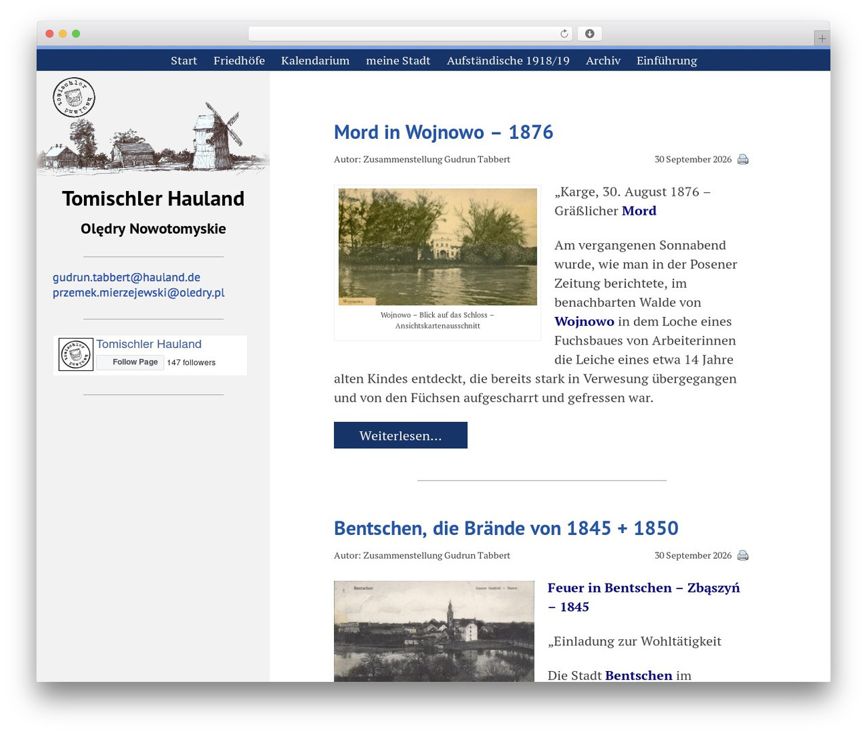Click the Bentschen link in paragraph
867x734 pixels.
tap(639, 676)
